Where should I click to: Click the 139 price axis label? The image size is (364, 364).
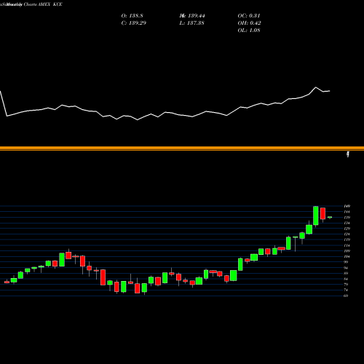click(347, 218)
